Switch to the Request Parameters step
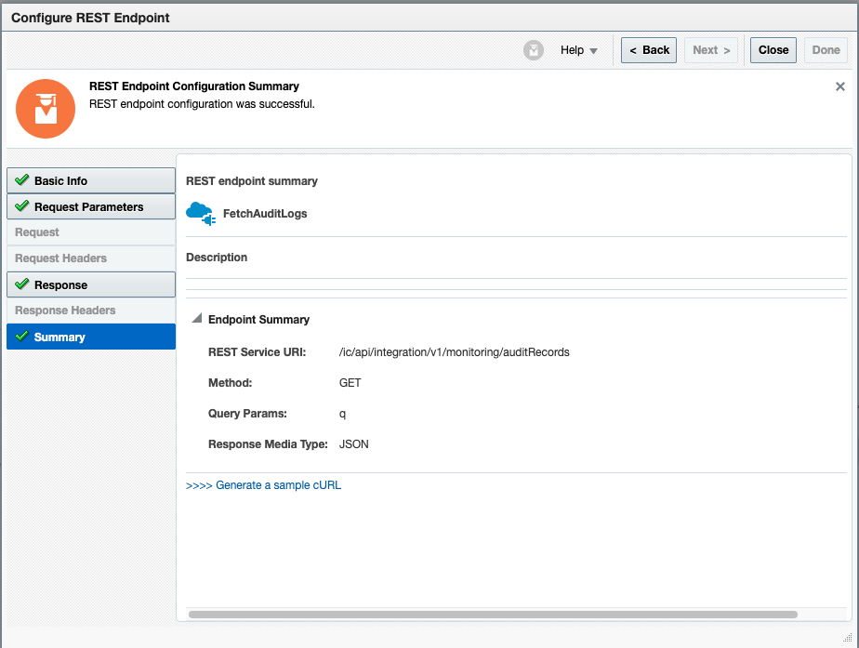Viewport: 859px width, 648px height. tap(90, 206)
